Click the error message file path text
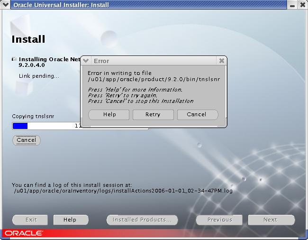This screenshot has width=308, height=240. click(x=154, y=79)
